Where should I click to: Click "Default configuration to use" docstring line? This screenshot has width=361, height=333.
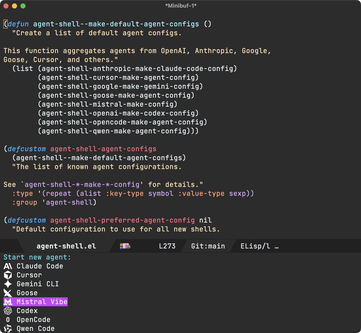(116, 229)
